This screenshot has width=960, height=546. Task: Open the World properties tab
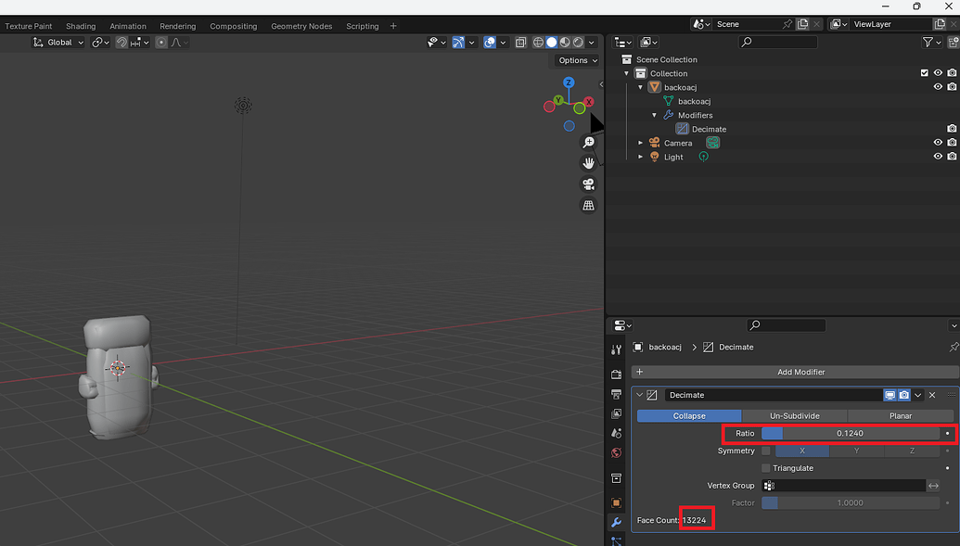click(x=616, y=452)
